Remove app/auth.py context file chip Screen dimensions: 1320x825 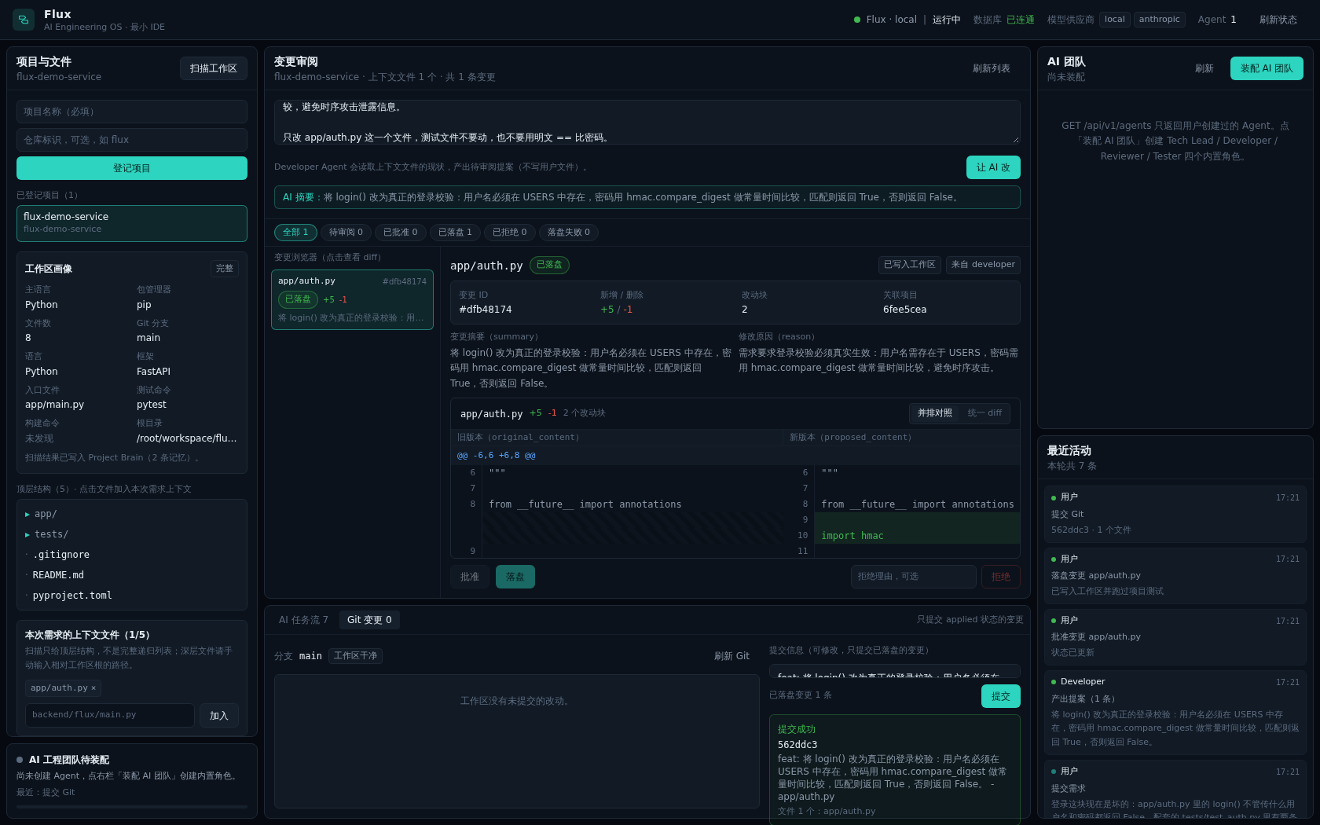tap(93, 688)
